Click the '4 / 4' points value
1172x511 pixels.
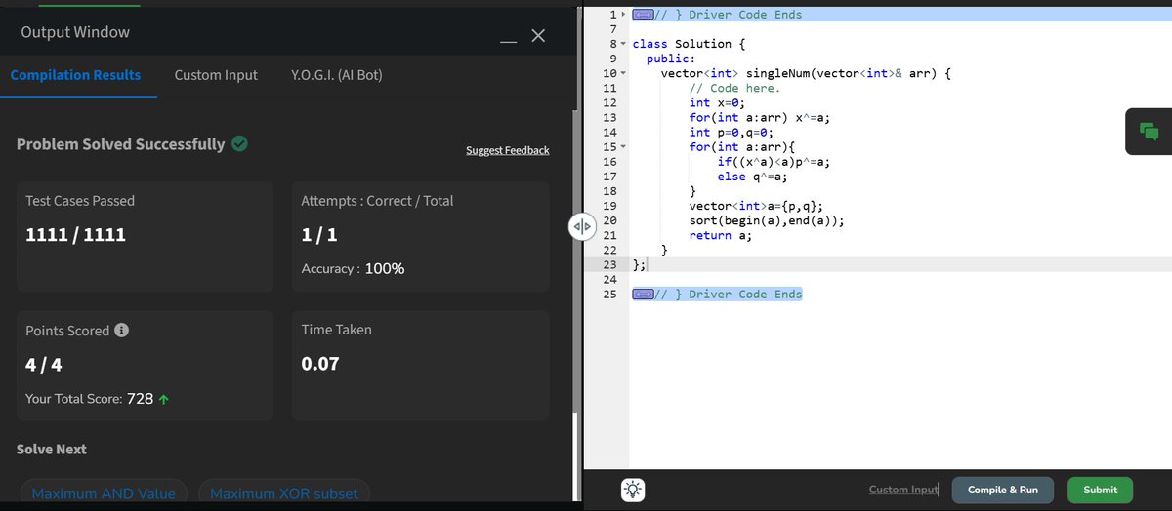click(x=44, y=365)
